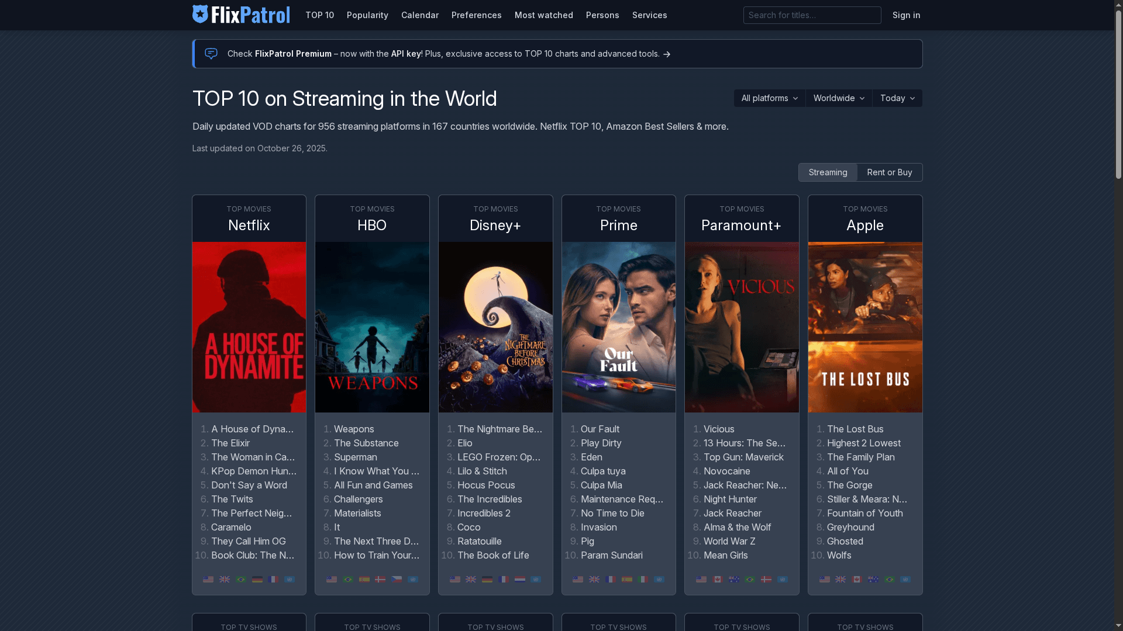Select the Spain flag under Prime
This screenshot has width=1123, height=631.
click(x=627, y=580)
